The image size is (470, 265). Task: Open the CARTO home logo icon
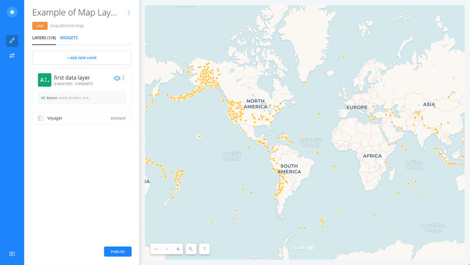click(x=12, y=12)
